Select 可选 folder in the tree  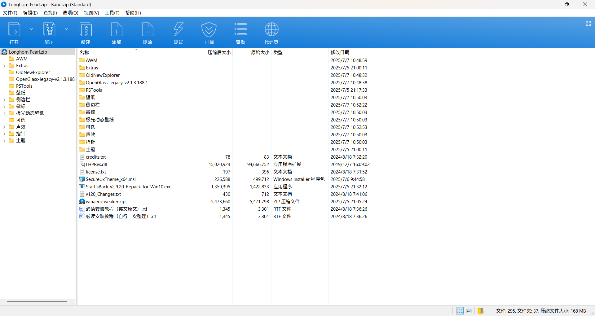[x=21, y=120]
